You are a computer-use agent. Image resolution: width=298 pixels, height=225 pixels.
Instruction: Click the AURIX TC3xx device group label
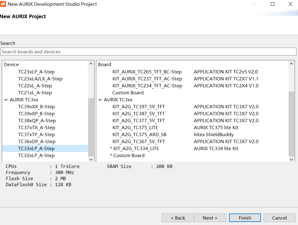coord(24,100)
